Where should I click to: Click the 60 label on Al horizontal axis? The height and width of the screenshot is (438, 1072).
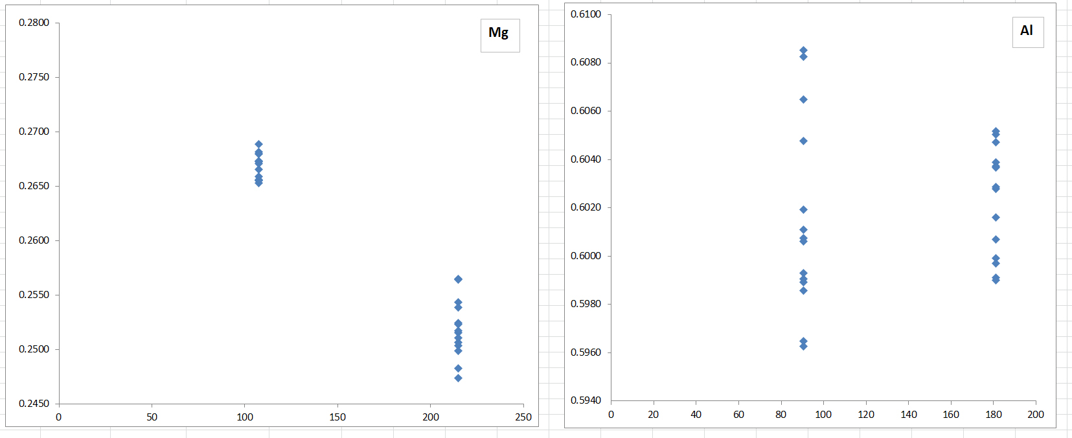[x=738, y=415]
